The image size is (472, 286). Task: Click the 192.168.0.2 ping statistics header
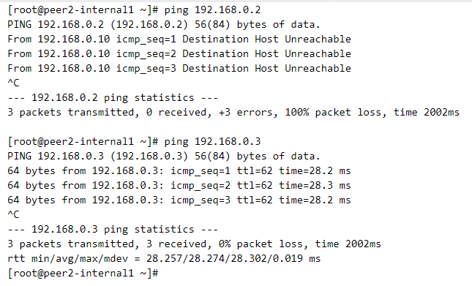[x=113, y=98]
